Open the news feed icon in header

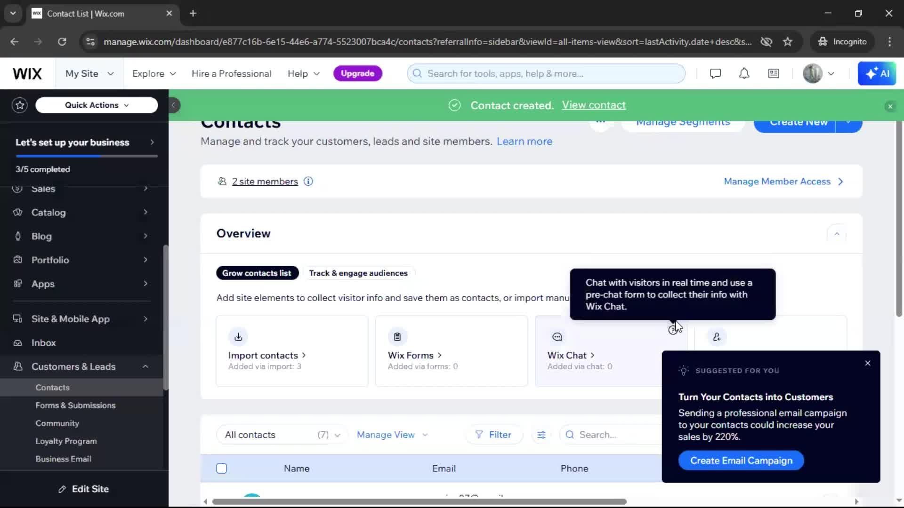774,73
